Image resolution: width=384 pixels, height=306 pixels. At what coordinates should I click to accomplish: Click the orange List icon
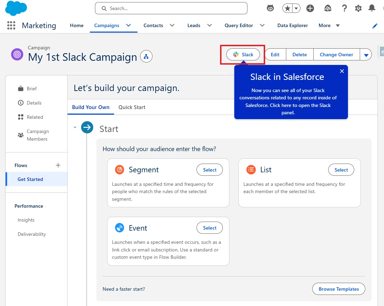click(251, 169)
